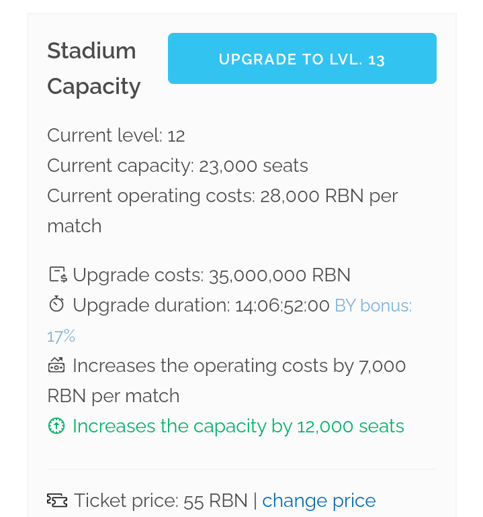Click the Ticket price: 55 RBN text

click(x=161, y=500)
